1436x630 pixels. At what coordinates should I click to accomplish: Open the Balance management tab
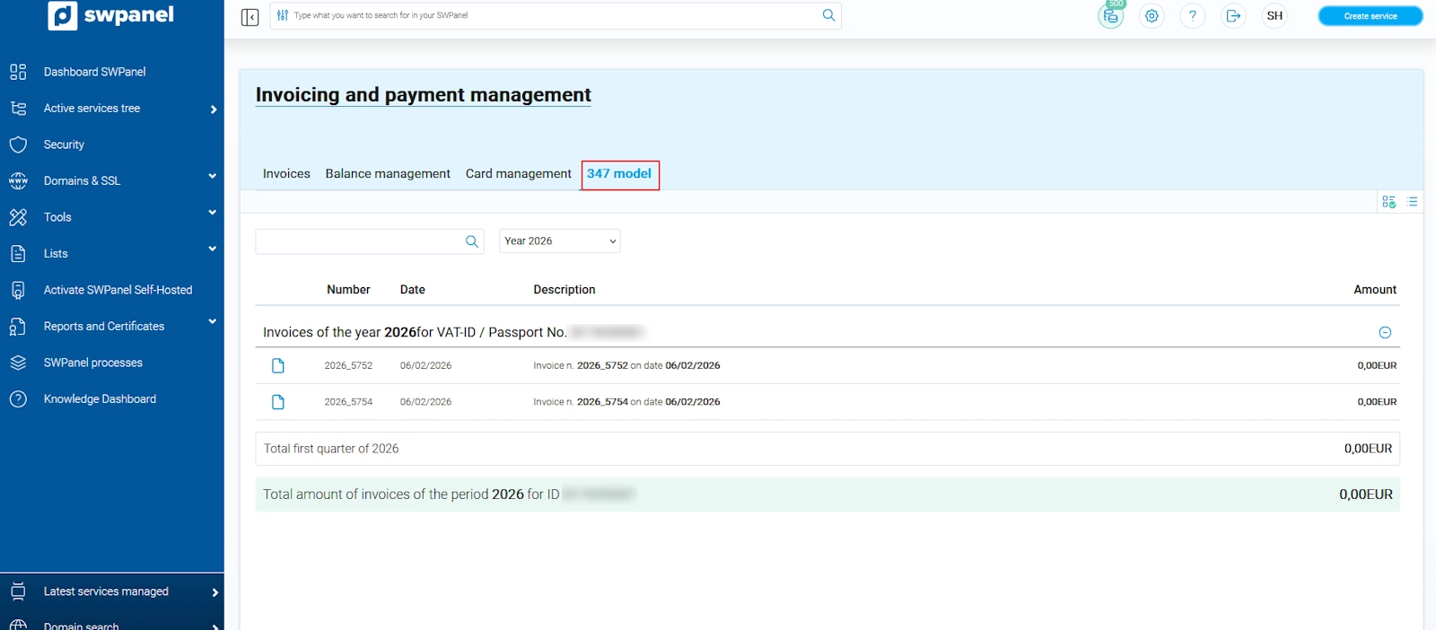388,174
